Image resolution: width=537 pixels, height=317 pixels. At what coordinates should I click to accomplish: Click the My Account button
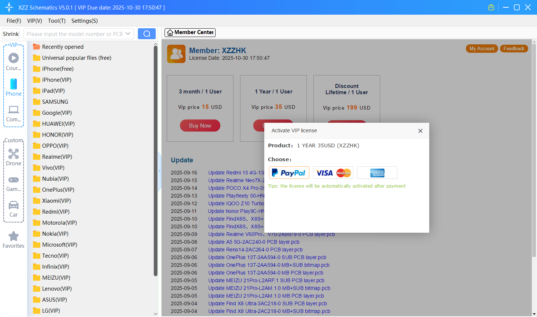click(482, 48)
